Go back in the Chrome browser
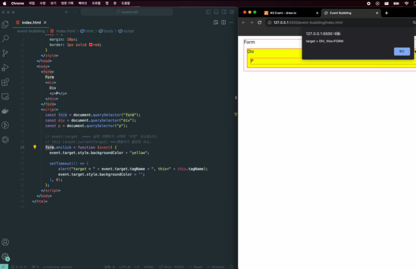Screen dimensions: 416x269 pos(244,23)
